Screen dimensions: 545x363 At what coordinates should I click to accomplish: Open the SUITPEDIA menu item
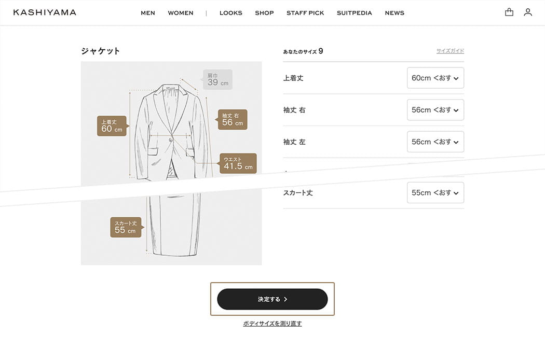pyautogui.click(x=354, y=13)
